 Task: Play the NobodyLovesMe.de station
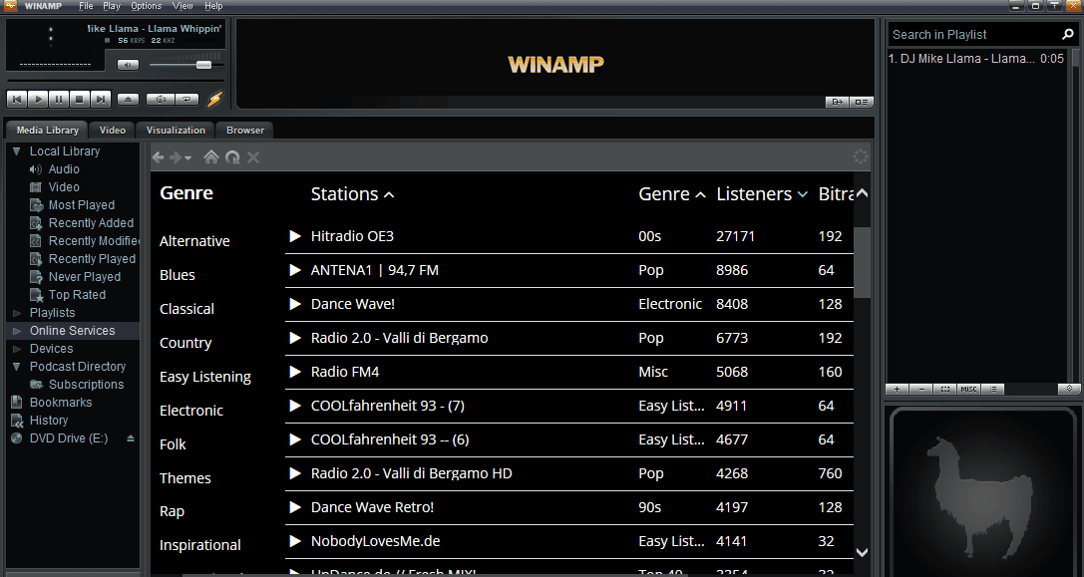click(x=295, y=541)
